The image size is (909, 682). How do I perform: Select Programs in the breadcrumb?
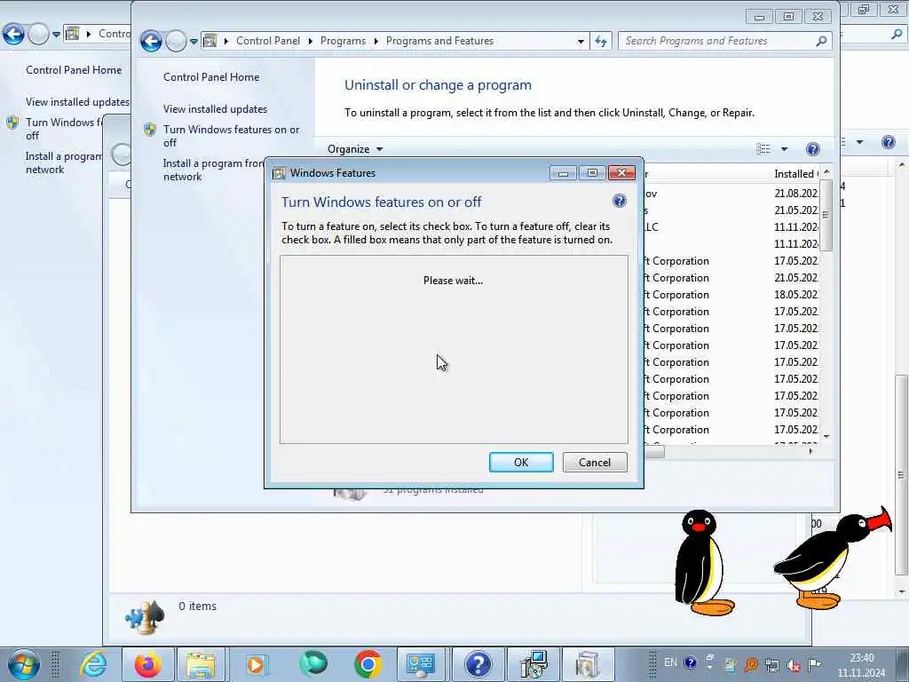pyautogui.click(x=343, y=41)
